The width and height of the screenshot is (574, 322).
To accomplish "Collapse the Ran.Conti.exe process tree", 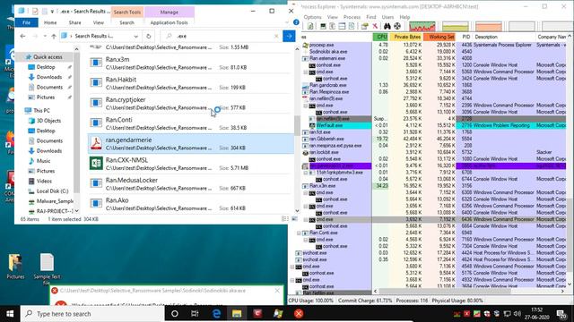I will [299, 233].
